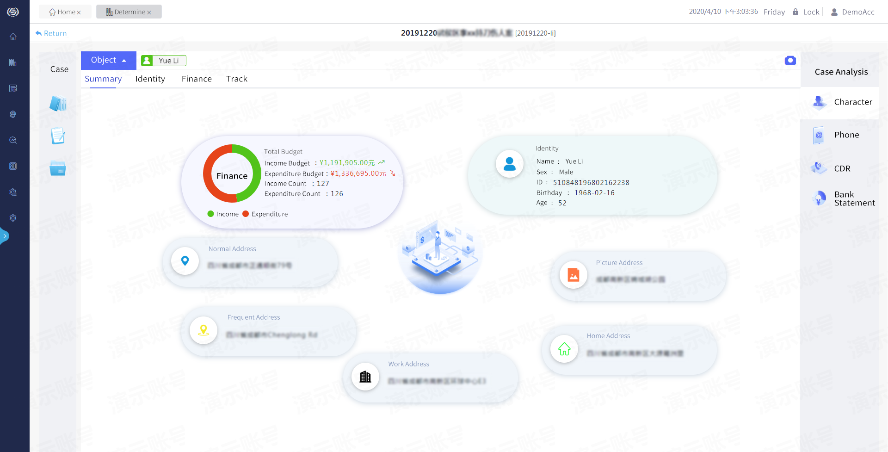Open the blue folder icon in Case panel
This screenshot has width=888, height=452.
click(58, 168)
